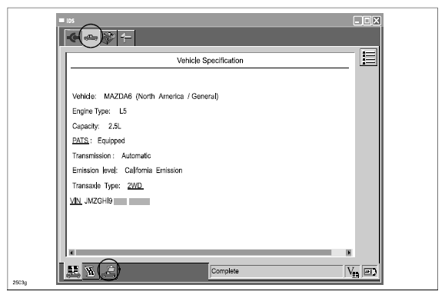The image size is (445, 298).
Task: Click the MAZDA6 (North America / General) text
Action: tap(161, 97)
